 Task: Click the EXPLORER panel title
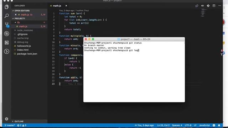pos(20,6)
